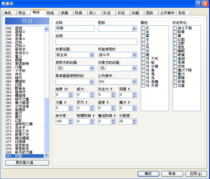The image size is (210, 179).
Task: Toggle the 暗 attribute checkbox
Action: click(143, 55)
